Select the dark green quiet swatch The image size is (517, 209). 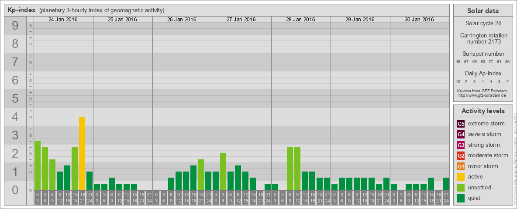[x=461, y=198]
